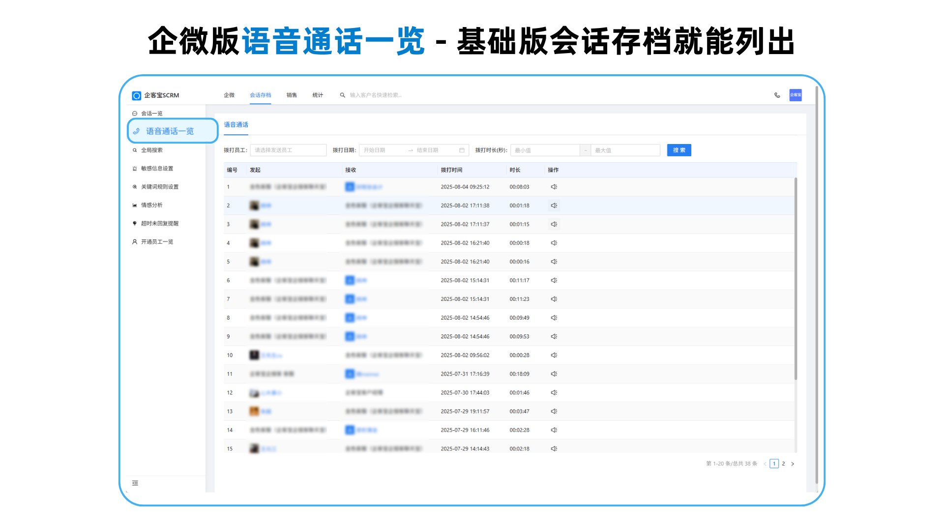
Task: Click the search magnifier icon in header
Action: (342, 95)
